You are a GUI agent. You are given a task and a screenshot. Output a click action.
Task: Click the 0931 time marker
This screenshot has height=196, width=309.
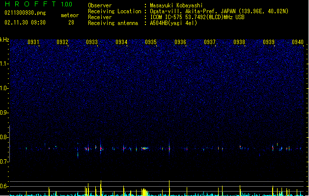tap(33, 42)
